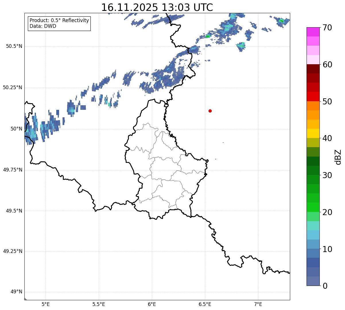Click the colorbar tick label 60

(327, 65)
